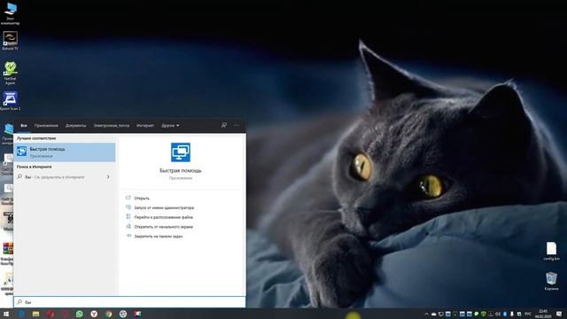Open web results for 'бы' query
The image size is (567, 319).
pyautogui.click(x=65, y=177)
